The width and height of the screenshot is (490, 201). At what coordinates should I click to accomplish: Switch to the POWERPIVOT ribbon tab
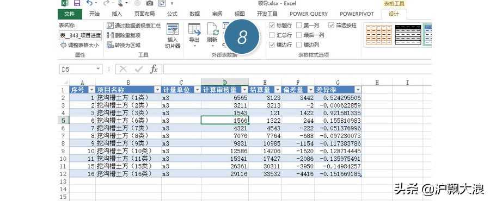357,14
